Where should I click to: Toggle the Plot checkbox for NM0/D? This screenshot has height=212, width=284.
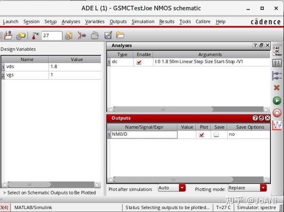(202, 135)
